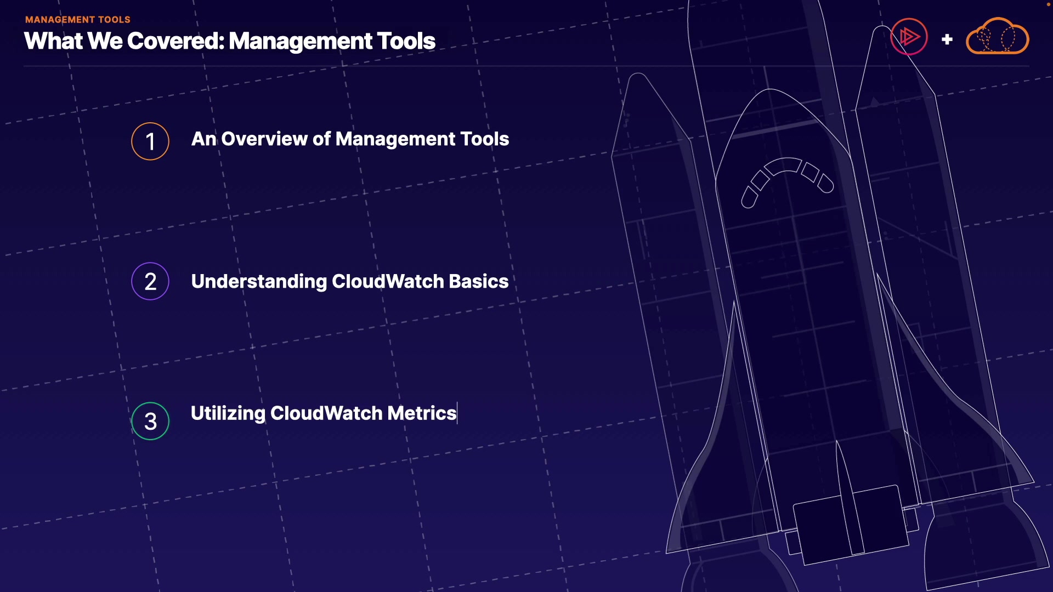Click the small orange dot in top-right corner
The width and height of the screenshot is (1053, 592).
[x=1048, y=4]
